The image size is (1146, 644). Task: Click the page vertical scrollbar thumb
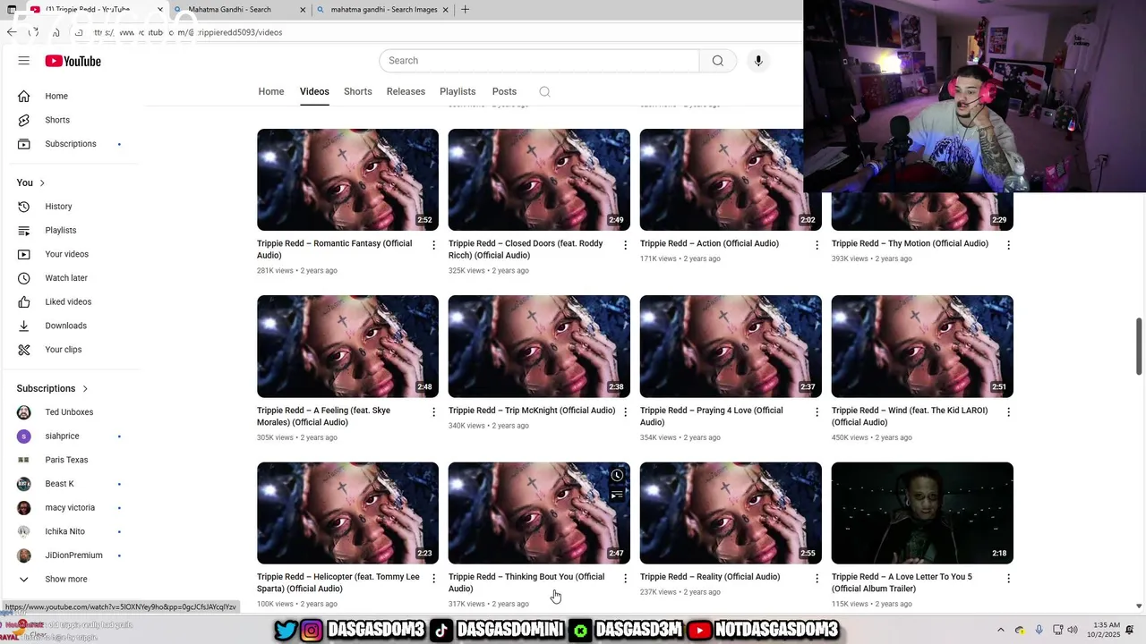coord(1139,346)
